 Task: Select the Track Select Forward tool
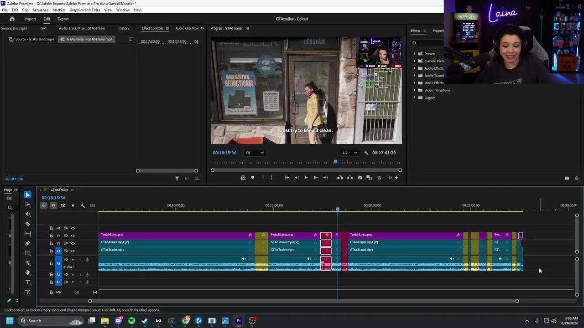pos(27,205)
